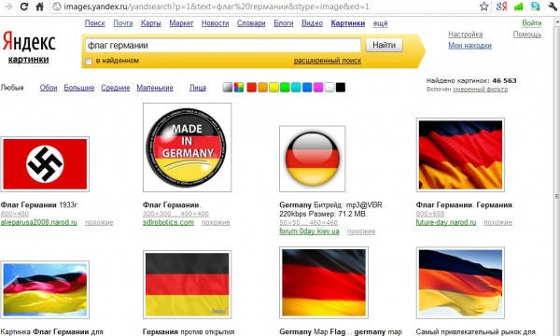This screenshot has height=336, width=560.
Task: Filter by black-and-white images icon
Action: [x=227, y=87]
